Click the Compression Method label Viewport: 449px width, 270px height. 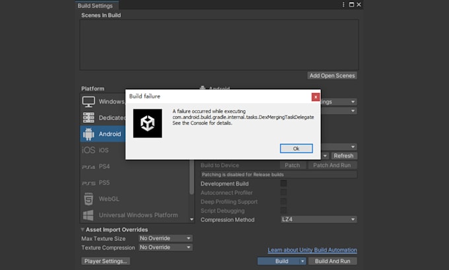point(227,220)
